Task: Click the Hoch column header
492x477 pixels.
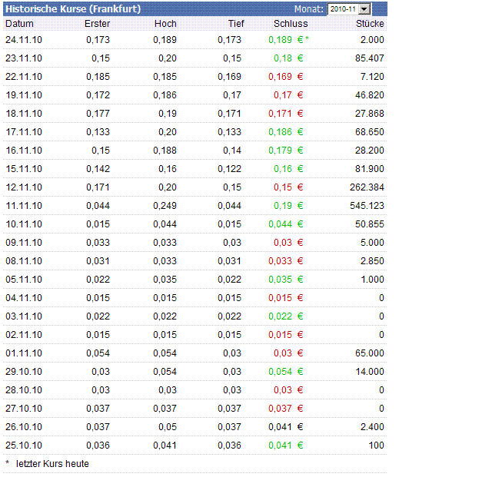Action: (x=165, y=24)
